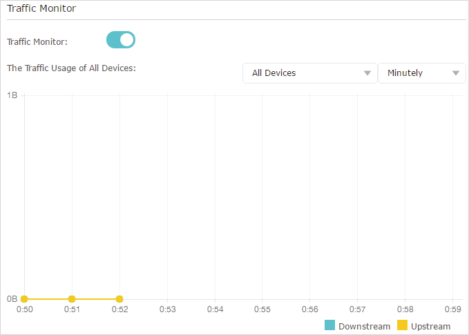
Task: Select the data point at 0:52
Action: click(x=119, y=299)
